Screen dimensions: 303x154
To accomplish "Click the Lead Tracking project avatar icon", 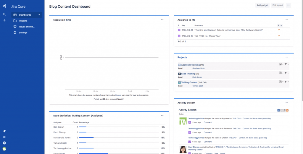I will tap(179, 74).
